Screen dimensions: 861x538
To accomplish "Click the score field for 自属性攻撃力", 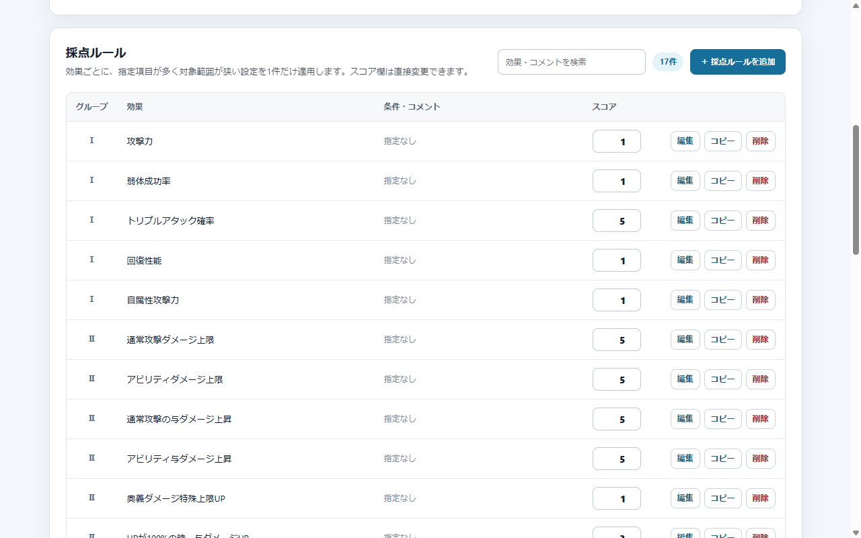I will coord(616,300).
